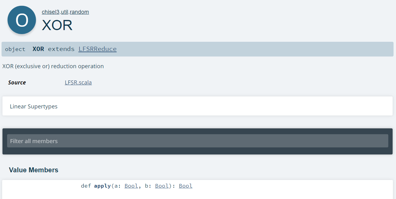Click the object keyword in the declaration
This screenshot has width=396, height=199.
pos(15,49)
